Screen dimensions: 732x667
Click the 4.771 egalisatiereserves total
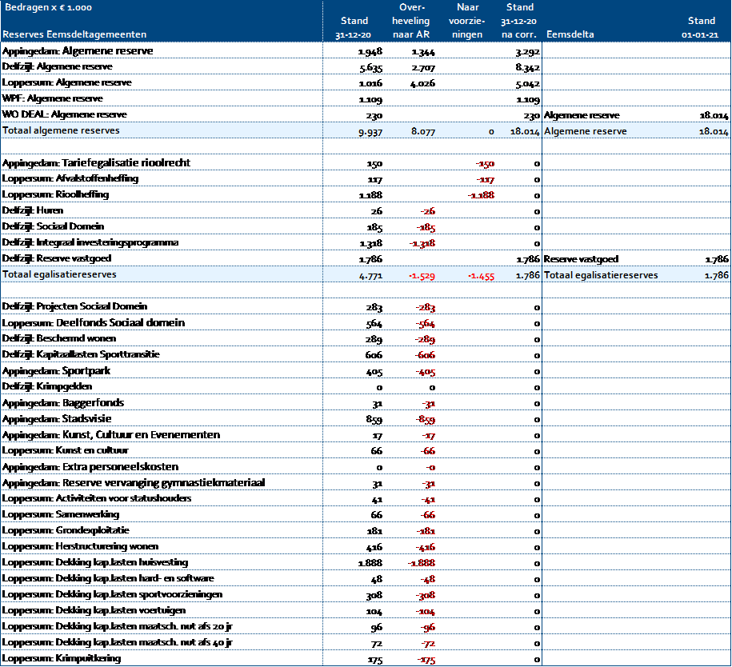(370, 275)
